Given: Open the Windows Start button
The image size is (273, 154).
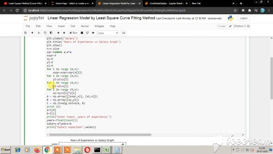Looking at the screenshot, I should [x=6, y=150].
